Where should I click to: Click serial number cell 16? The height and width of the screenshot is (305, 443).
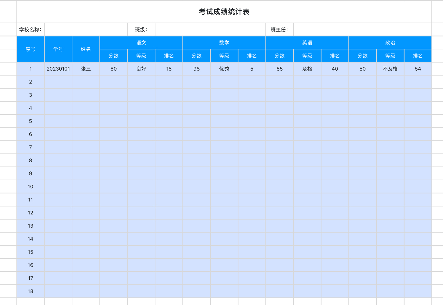[x=31, y=265]
